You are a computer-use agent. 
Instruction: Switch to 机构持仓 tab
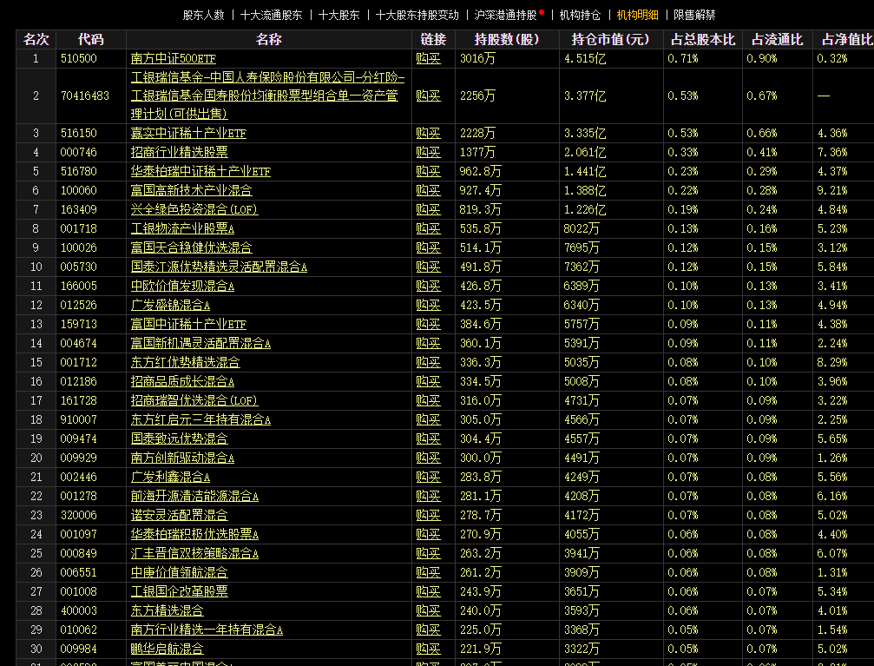coord(581,15)
